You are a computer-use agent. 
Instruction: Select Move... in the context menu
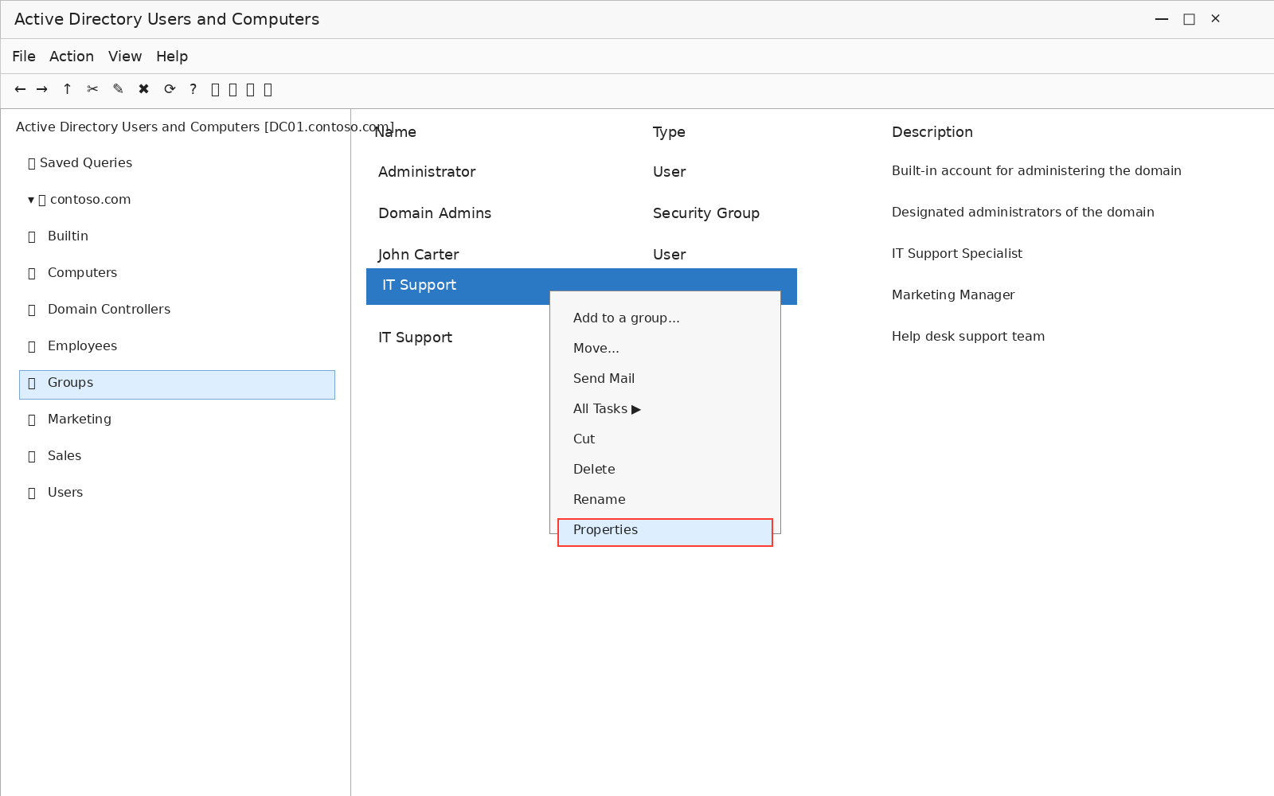pos(596,349)
